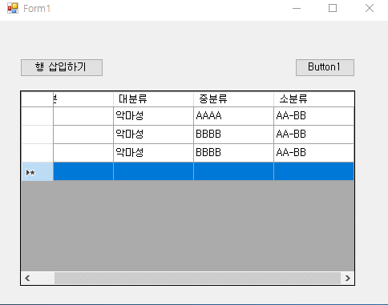
Task: Click the horizontal scrollbar thumb
Action: (197, 278)
